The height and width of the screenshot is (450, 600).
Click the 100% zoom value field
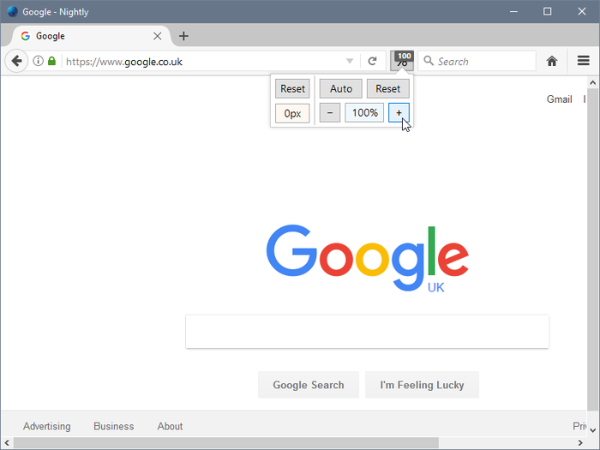pyautogui.click(x=364, y=113)
